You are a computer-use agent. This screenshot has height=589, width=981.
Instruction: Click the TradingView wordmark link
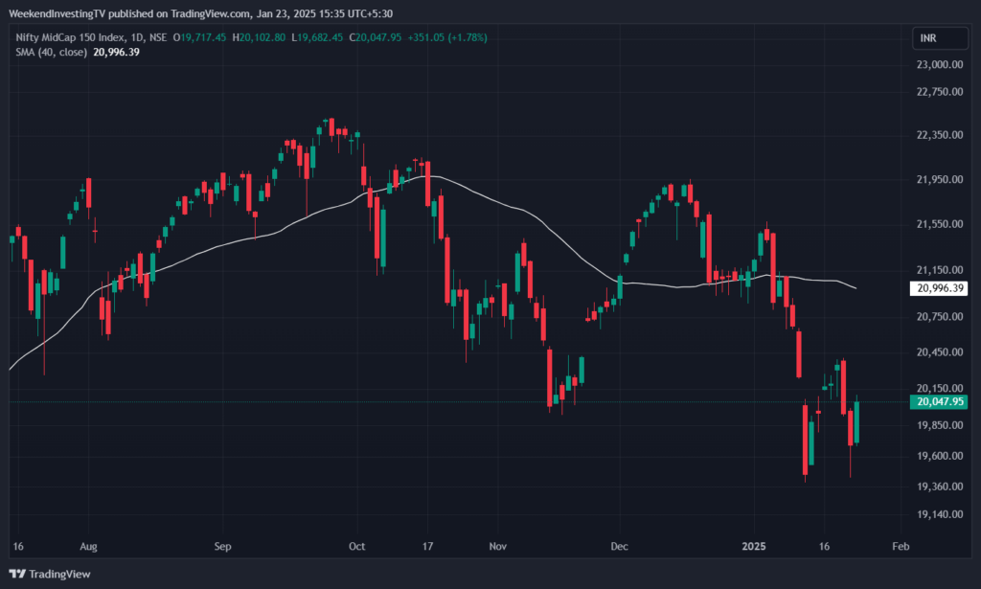pos(59,574)
